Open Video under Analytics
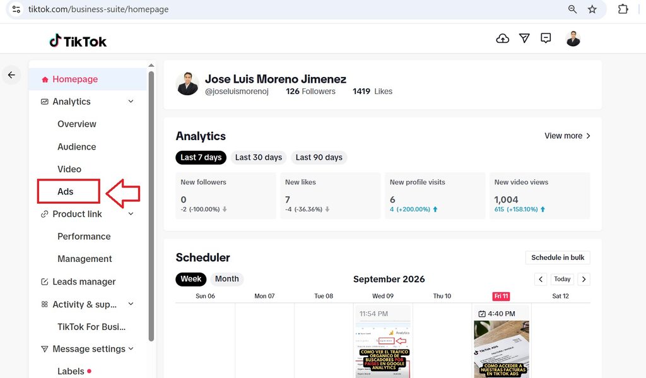The width and height of the screenshot is (646, 378). pos(69,169)
